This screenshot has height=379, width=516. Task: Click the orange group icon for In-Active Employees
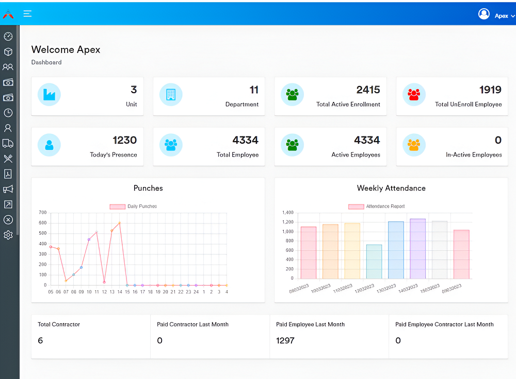414,145
